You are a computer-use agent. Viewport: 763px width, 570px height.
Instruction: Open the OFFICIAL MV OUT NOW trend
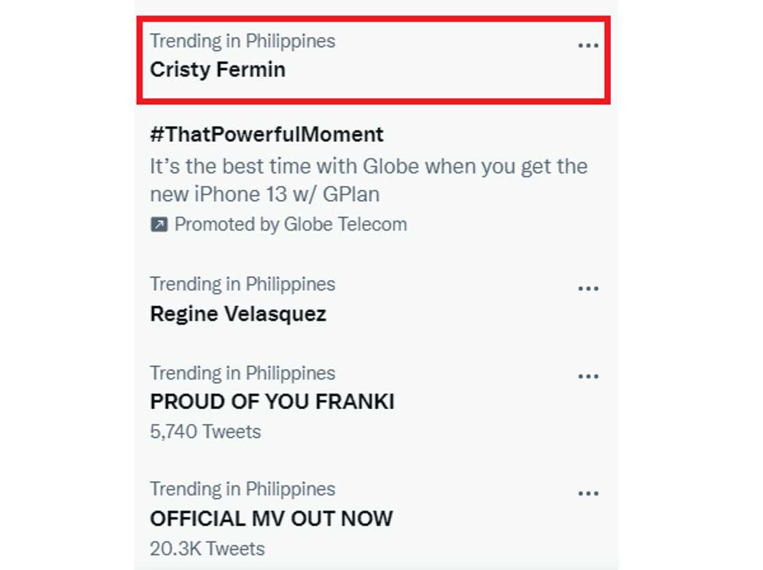(x=271, y=518)
